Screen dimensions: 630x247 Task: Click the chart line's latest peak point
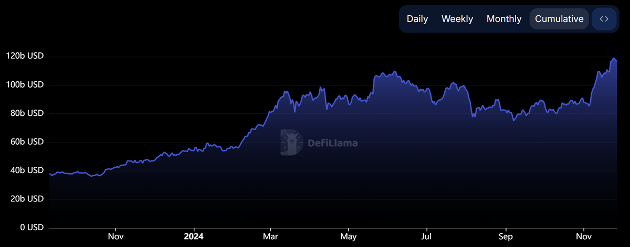[613, 58]
